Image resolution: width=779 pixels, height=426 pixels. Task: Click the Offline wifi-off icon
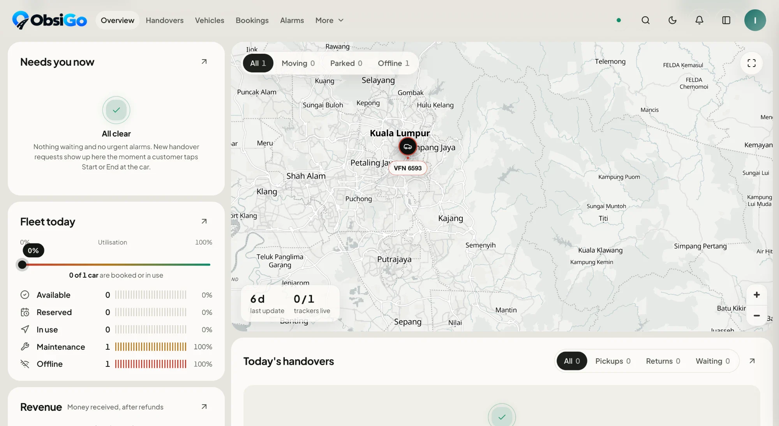pos(25,364)
